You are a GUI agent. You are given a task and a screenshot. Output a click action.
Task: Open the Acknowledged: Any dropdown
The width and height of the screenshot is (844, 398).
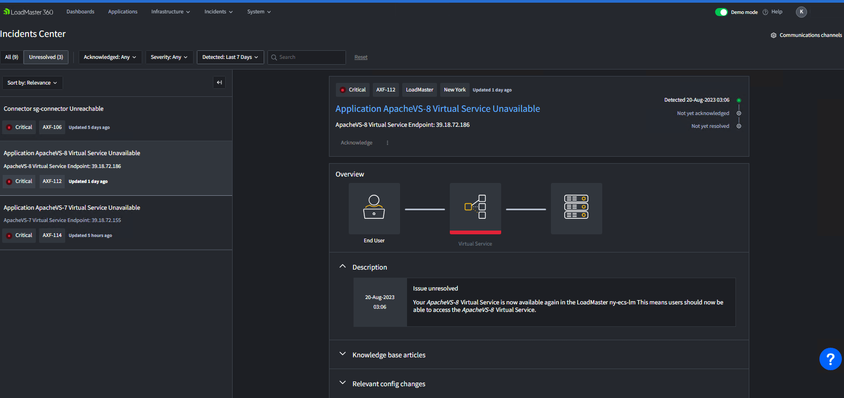[110, 57]
